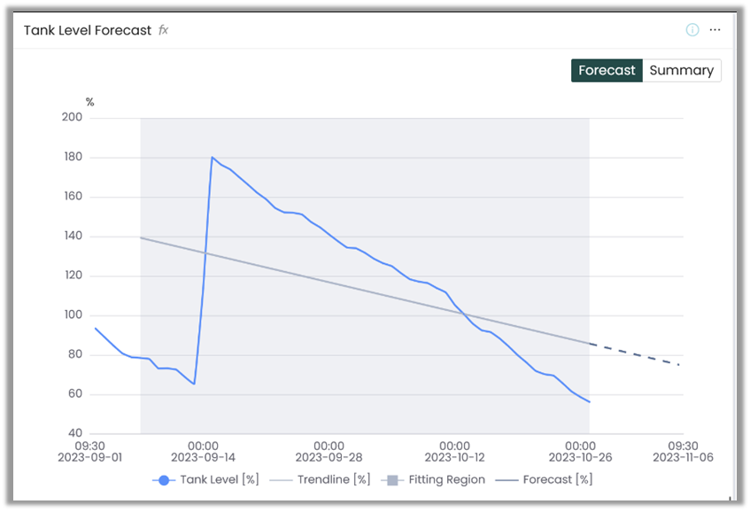
Task: Toggle the Trendline [%] legend label
Action: point(334,480)
